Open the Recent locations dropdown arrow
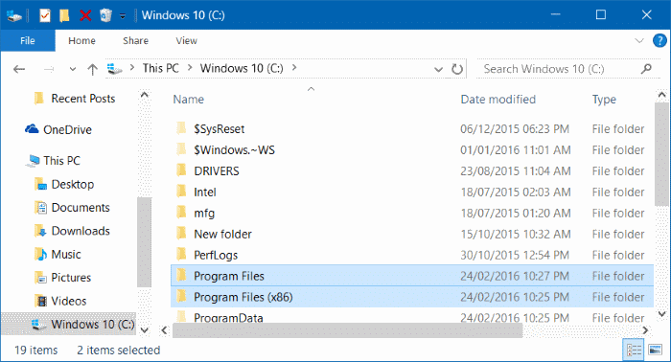Screen dimensions: 671x362 (x=73, y=69)
